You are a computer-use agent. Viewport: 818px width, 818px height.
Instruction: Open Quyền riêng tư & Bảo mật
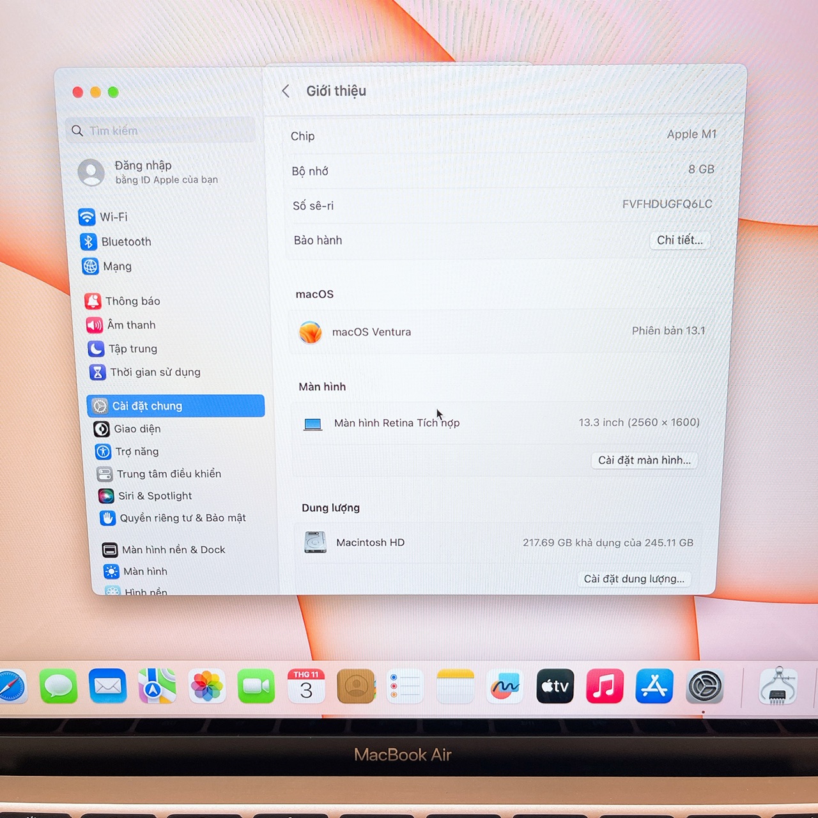click(182, 518)
